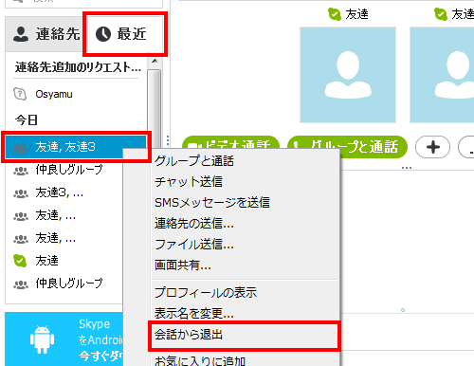Click the up arrow of the list scrollbar

point(155,62)
